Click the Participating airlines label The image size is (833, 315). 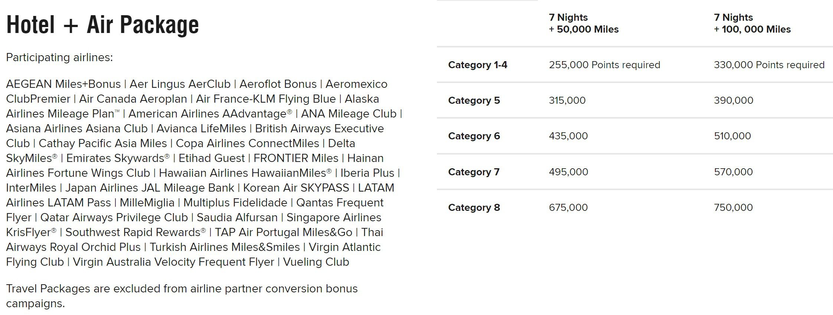click(x=59, y=57)
